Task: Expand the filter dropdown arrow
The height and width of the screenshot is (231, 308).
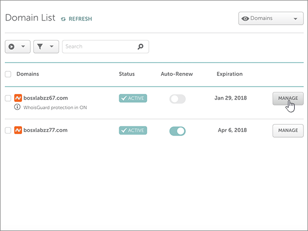Action: click(51, 47)
